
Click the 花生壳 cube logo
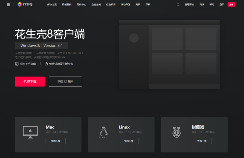20,5
